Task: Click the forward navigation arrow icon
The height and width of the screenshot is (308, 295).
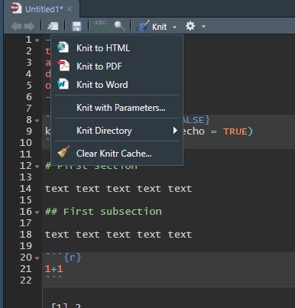Action: [x=30, y=27]
